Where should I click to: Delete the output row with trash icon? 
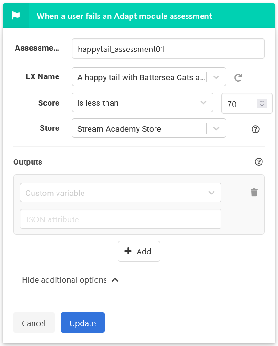click(x=254, y=192)
